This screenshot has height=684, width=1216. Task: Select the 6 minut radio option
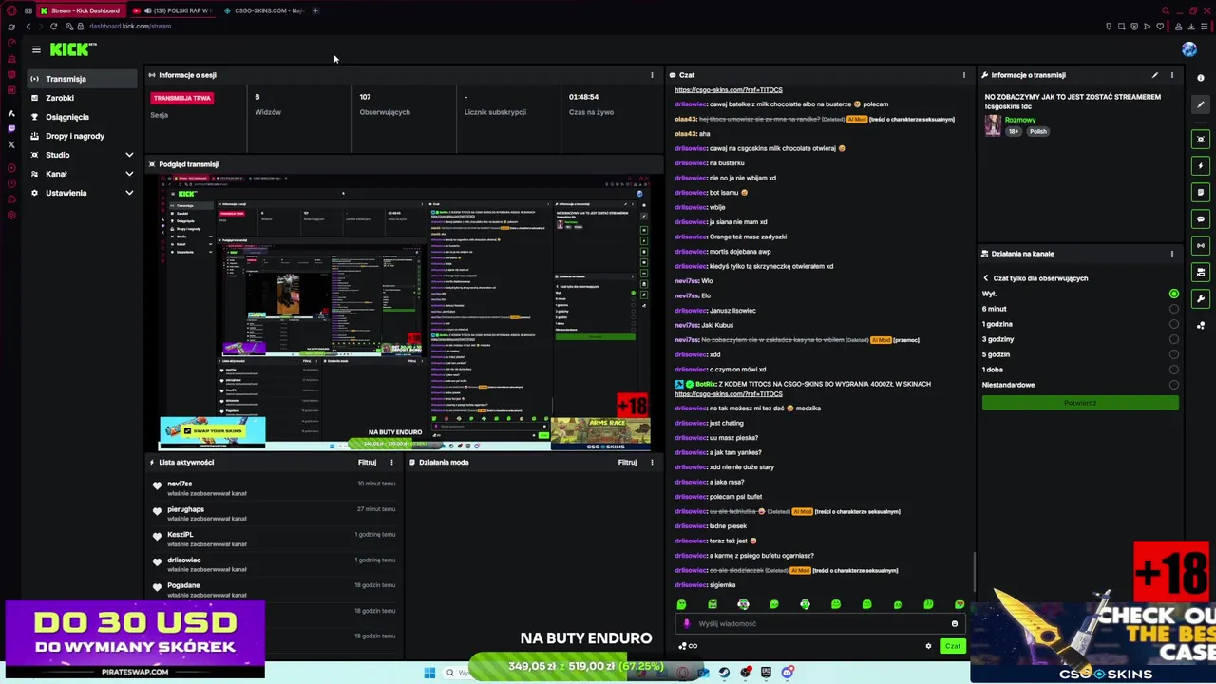tap(1174, 309)
